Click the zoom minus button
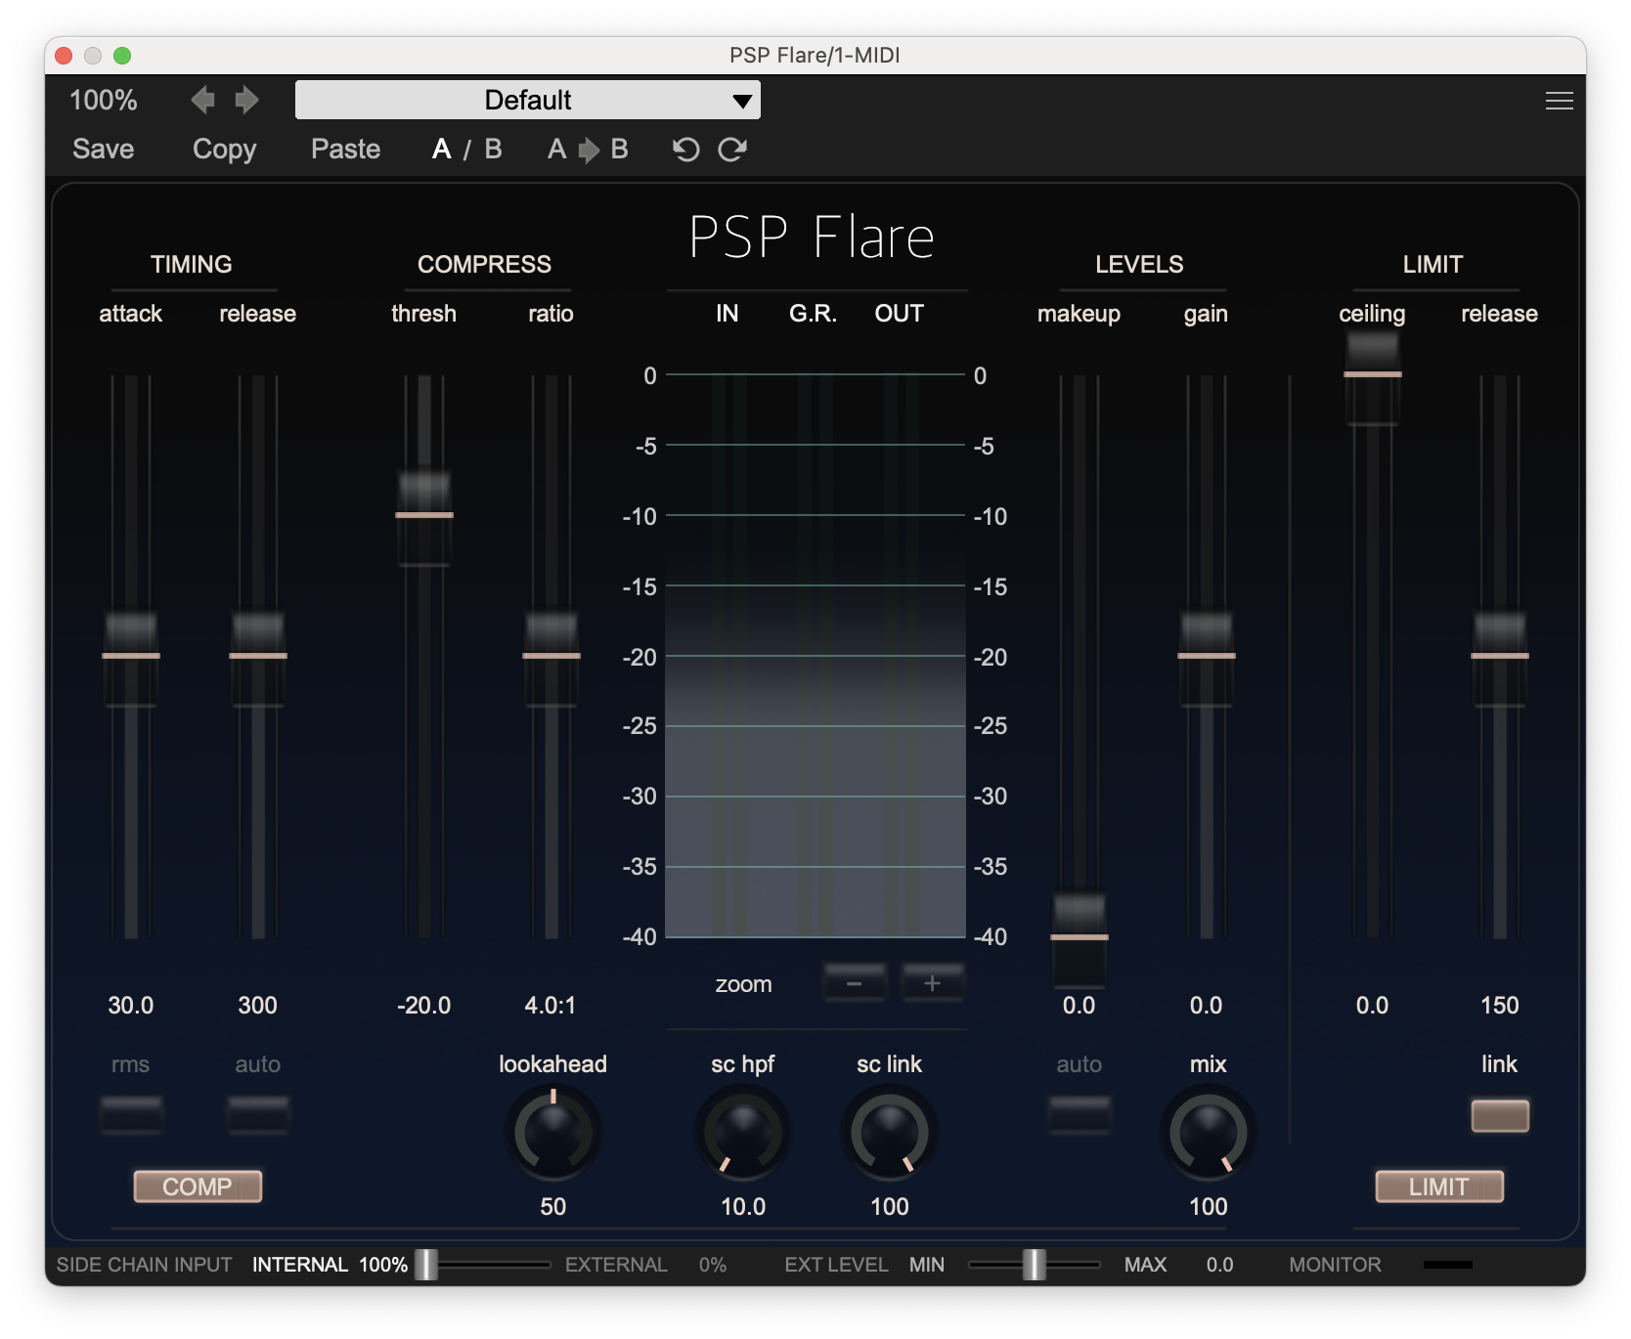 tap(854, 983)
